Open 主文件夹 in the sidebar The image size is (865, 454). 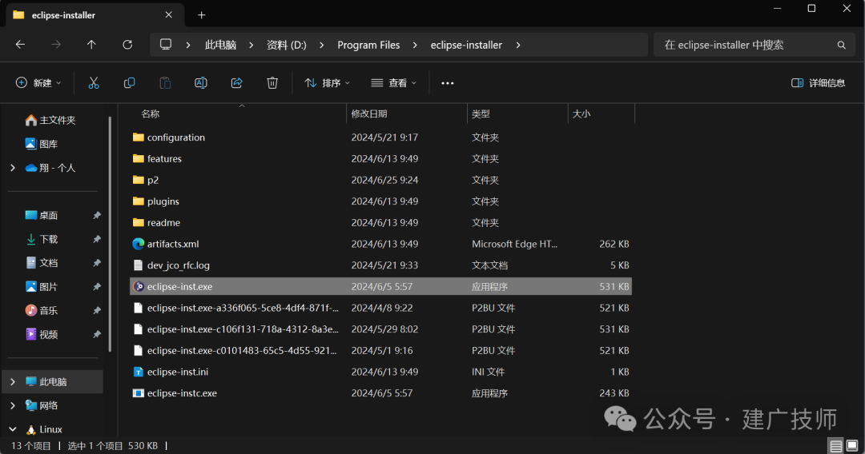50,120
